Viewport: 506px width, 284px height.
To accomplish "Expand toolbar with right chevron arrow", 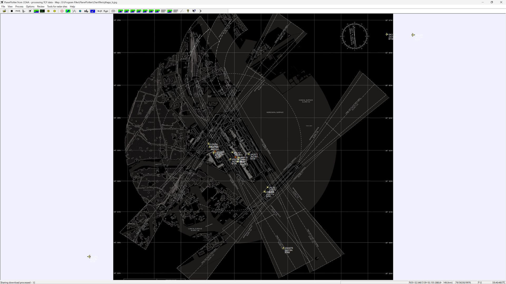I will [200, 11].
